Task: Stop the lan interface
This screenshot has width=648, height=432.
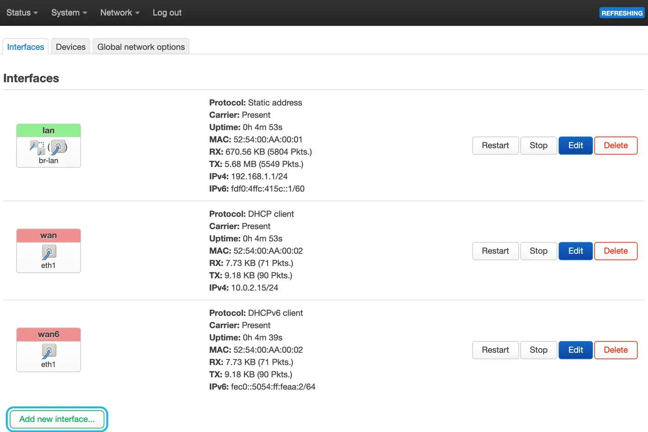Action: (539, 145)
